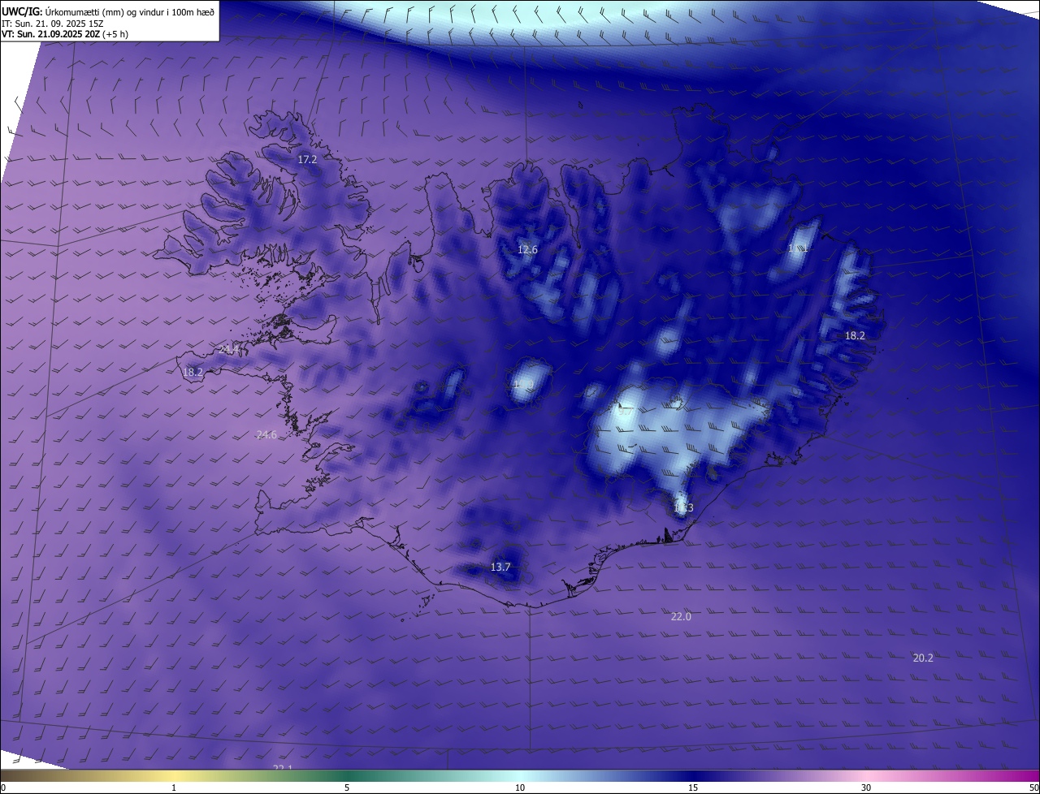
Task: Click the 24.6 value label on the map
Action: 266,435
